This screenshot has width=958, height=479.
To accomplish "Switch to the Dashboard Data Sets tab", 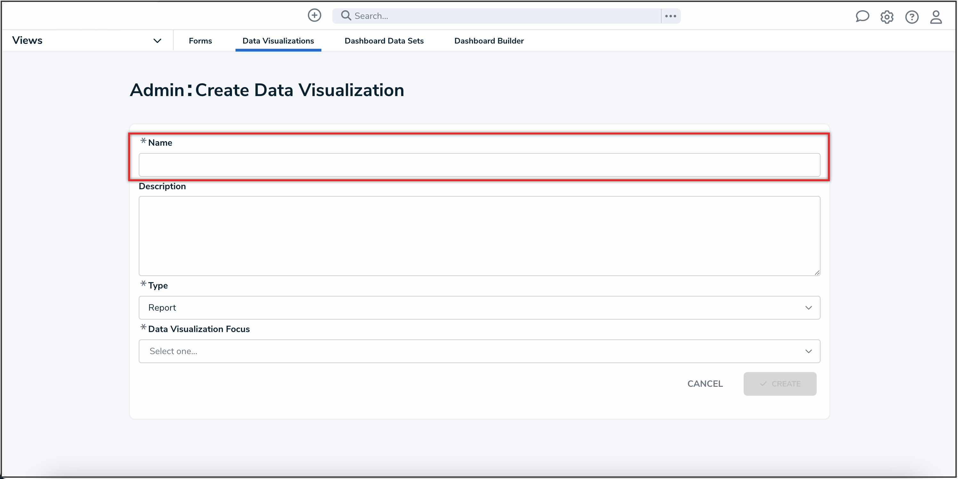I will coord(384,41).
